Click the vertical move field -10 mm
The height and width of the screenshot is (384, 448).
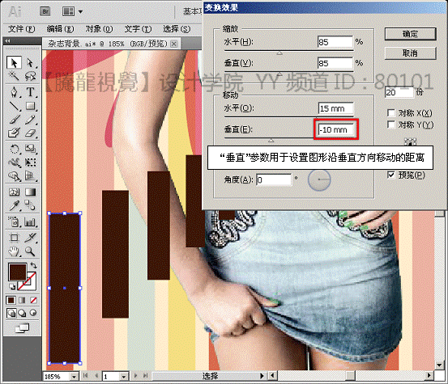(336, 129)
